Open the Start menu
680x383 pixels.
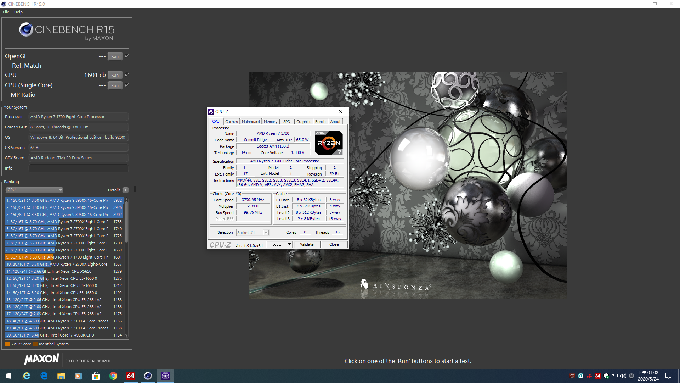coord(8,376)
